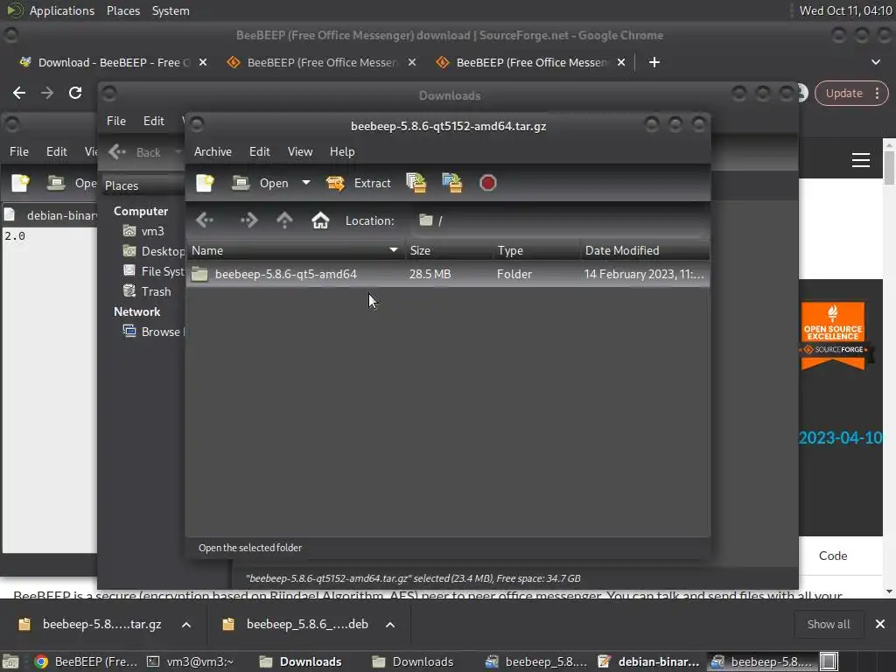The height and width of the screenshot is (672, 896).
Task: Click the 28.5 MB size cell
Action: (430, 274)
